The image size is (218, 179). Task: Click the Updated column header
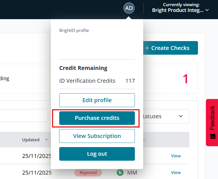[31, 140]
